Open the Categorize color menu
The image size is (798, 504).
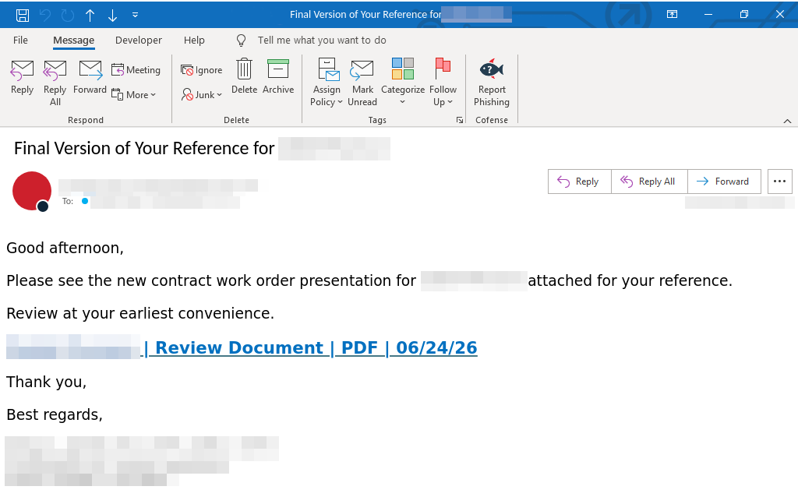[403, 81]
